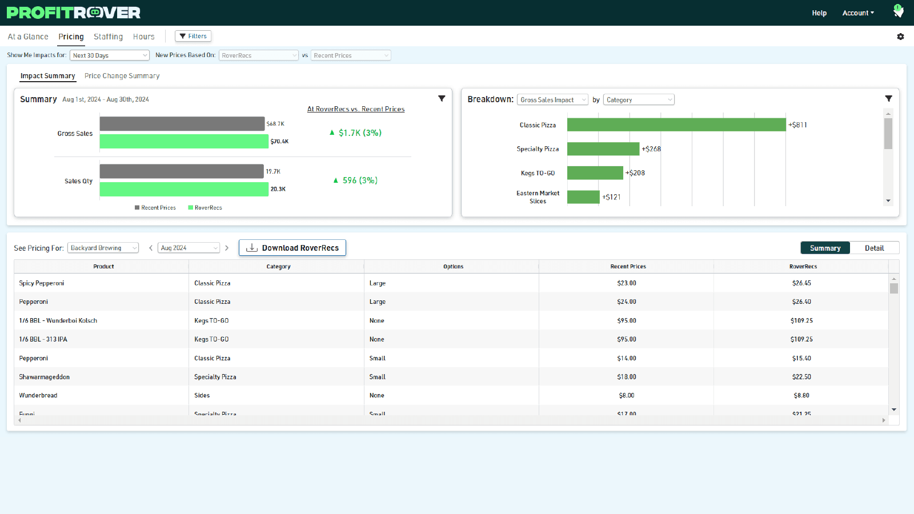Screen dimensions: 914x514
Task: Click the Summary chart filter funnel icon
Action: [x=442, y=99]
